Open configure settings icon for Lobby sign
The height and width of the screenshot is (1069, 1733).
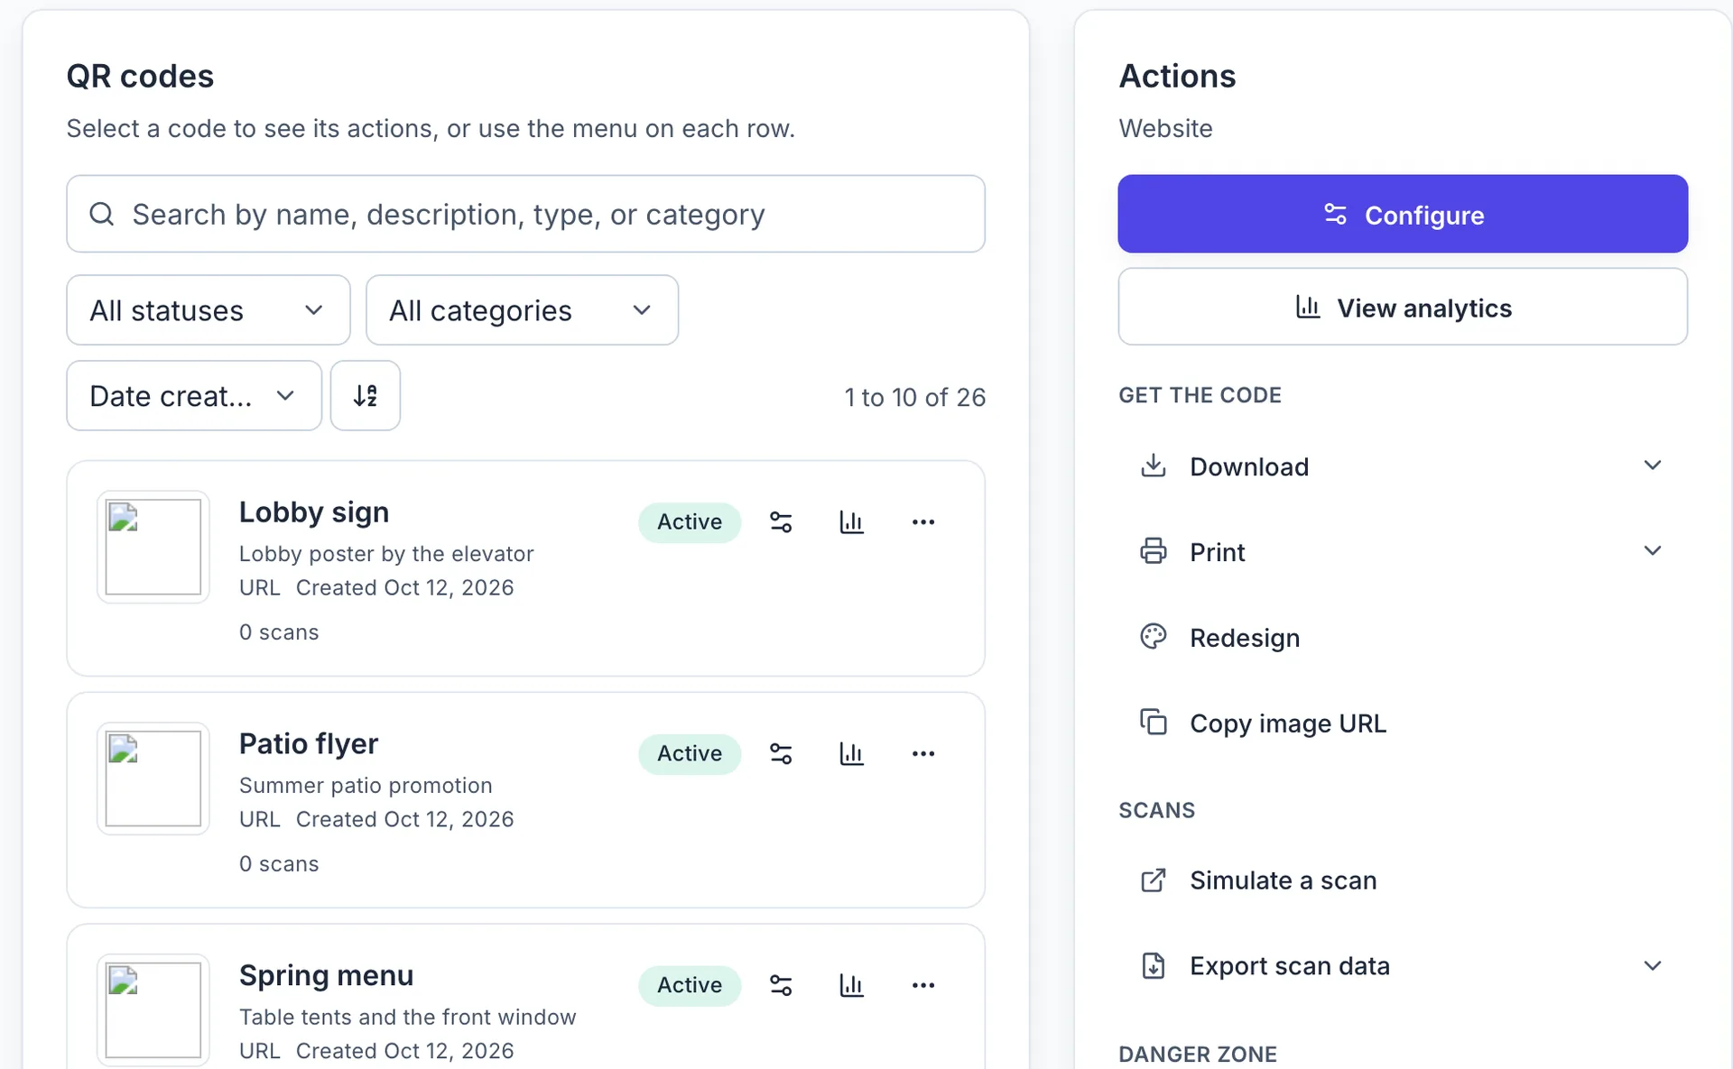[781, 522]
